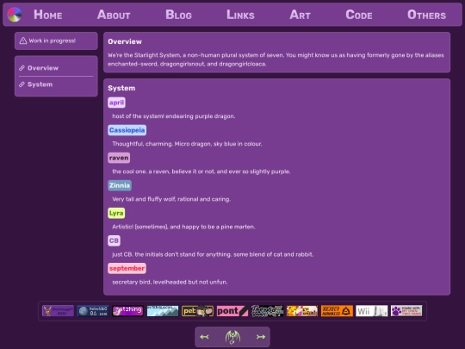
Task: Click the link icon beside sidebar Overview
Action: click(x=22, y=68)
